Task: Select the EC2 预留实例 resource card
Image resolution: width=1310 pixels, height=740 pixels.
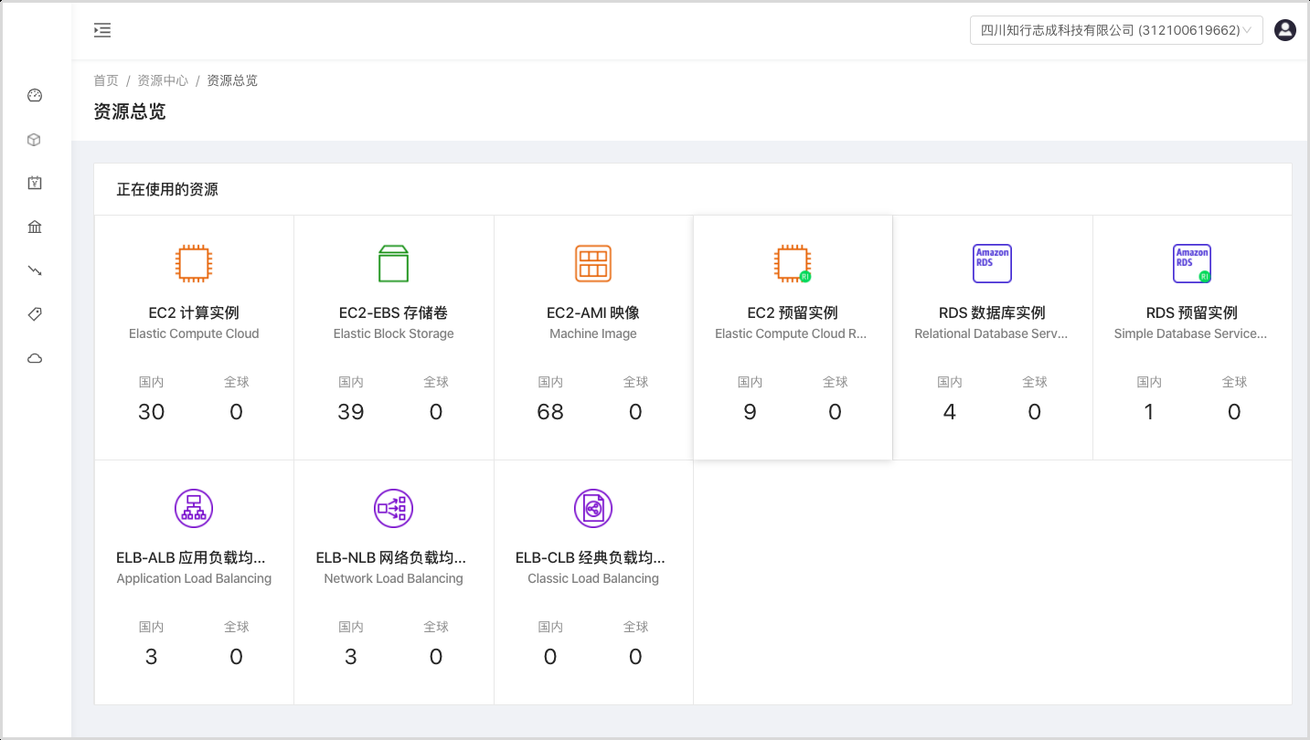Action: (x=792, y=336)
